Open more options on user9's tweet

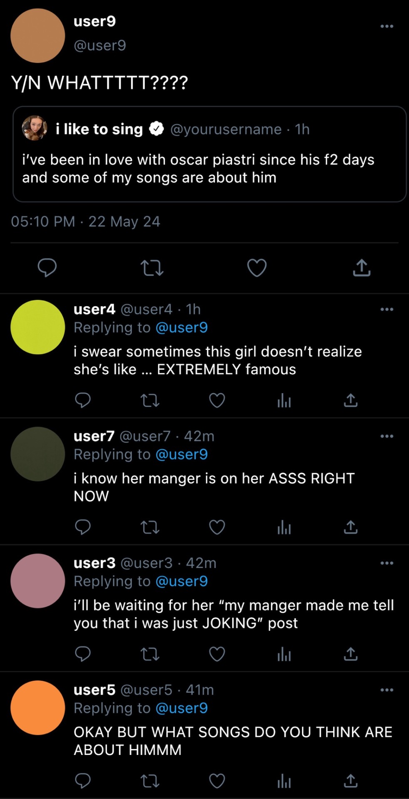(x=387, y=26)
